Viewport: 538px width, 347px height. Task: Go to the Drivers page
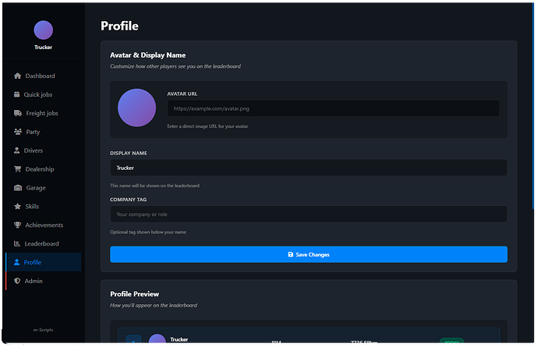pyautogui.click(x=34, y=150)
